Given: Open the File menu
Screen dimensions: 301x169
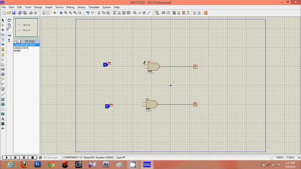Looking at the screenshot, I should point(3,7).
